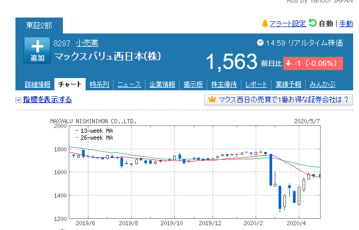Click the clock icon beside 14:59

pos(260,42)
